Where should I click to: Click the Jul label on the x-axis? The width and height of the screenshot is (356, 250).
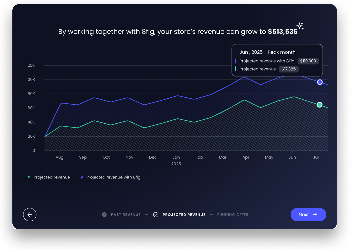(316, 157)
